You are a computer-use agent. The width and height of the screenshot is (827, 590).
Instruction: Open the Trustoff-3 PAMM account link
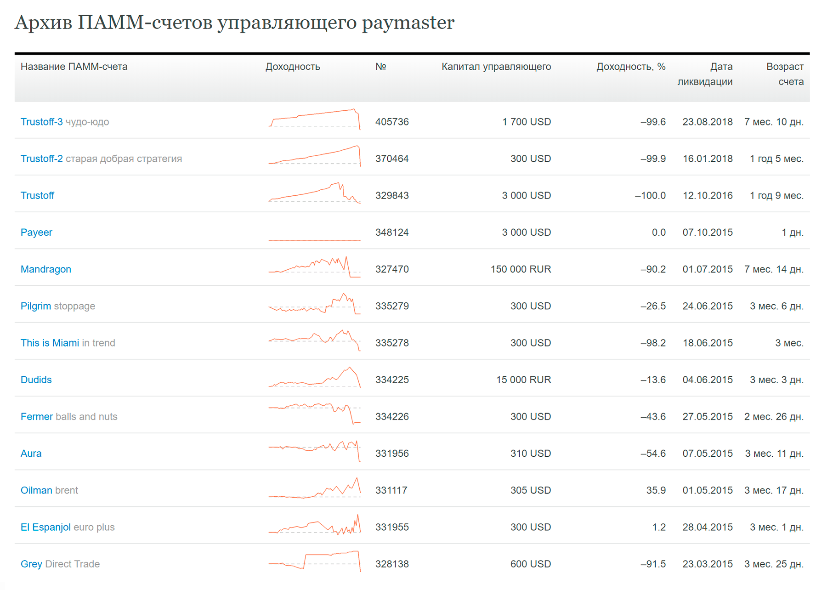click(x=41, y=122)
